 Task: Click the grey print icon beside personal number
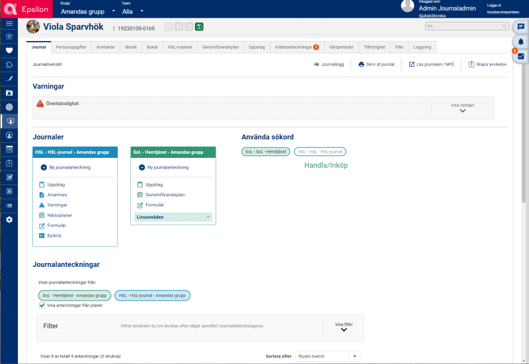coord(179,26)
